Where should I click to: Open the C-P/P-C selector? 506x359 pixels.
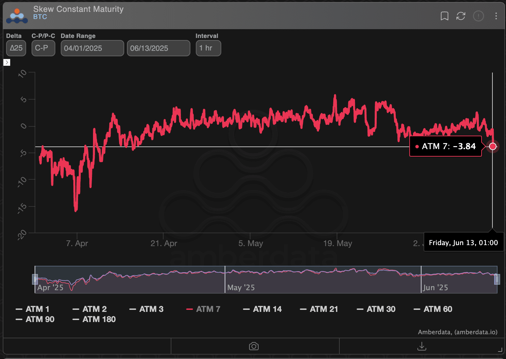43,48
